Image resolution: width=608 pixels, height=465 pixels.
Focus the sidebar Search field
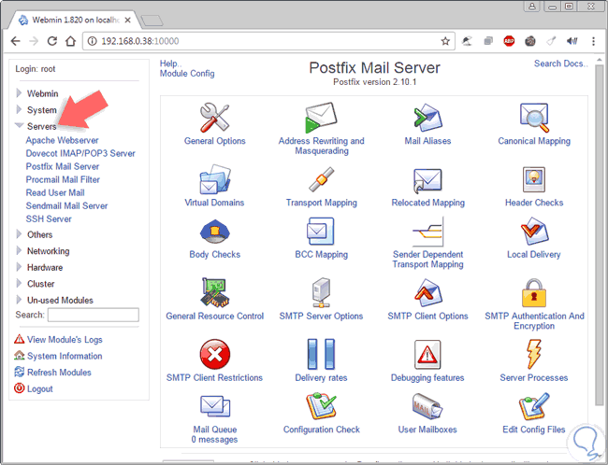pos(93,315)
